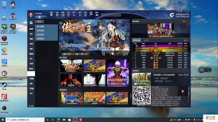
Task: Switch to the 排行榜 tab
Action: point(146,40)
